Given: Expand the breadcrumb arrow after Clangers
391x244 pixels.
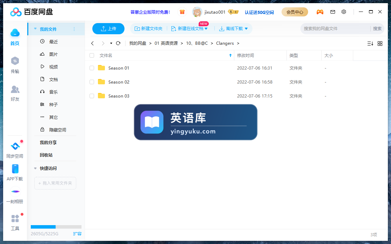Looking at the screenshot, I should [x=238, y=43].
